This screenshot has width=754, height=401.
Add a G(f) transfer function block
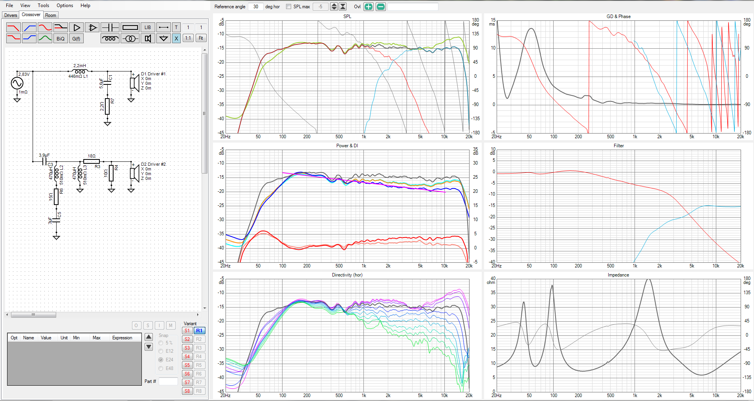tap(77, 38)
